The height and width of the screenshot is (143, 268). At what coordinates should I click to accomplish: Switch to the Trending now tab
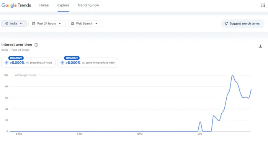(88, 5)
